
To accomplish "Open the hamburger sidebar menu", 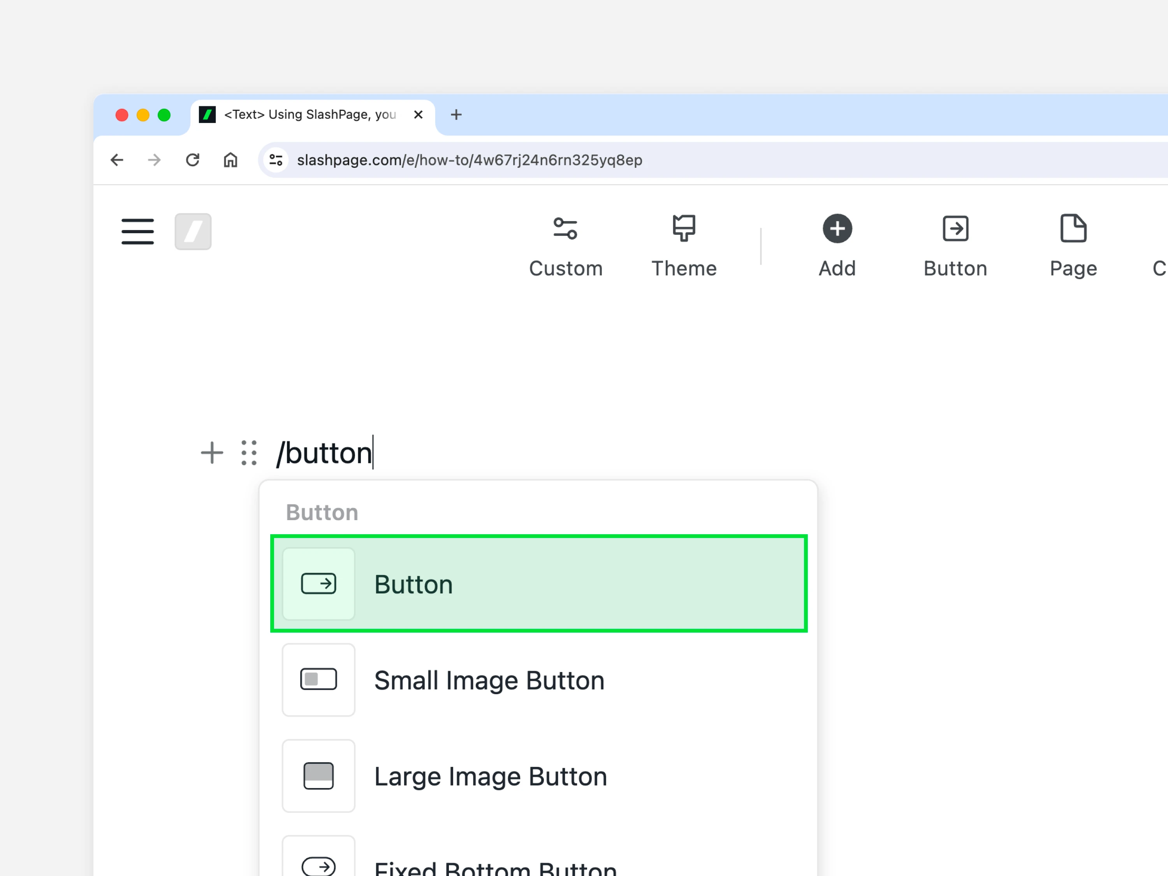I will (137, 231).
